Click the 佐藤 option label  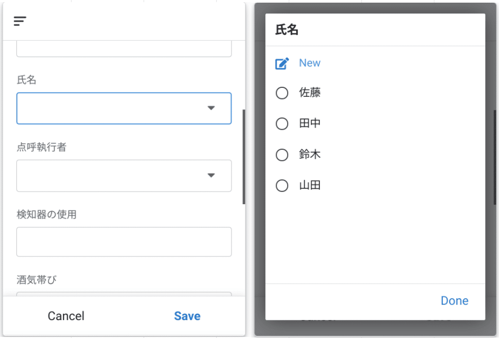(310, 93)
